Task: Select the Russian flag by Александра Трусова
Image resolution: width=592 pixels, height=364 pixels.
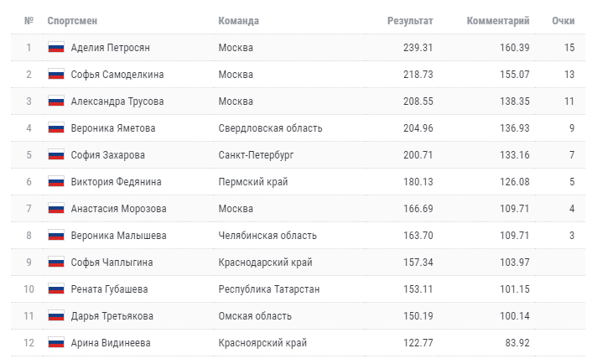Action: pos(56,101)
